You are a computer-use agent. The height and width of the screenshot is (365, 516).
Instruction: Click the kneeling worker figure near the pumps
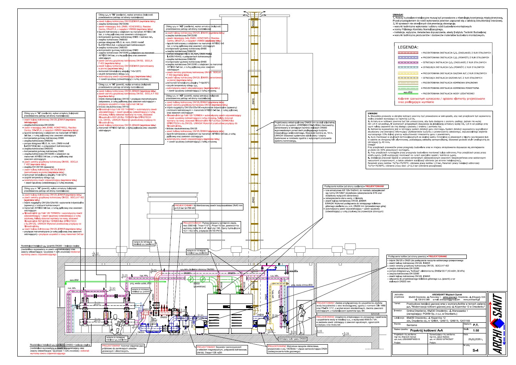(115, 325)
